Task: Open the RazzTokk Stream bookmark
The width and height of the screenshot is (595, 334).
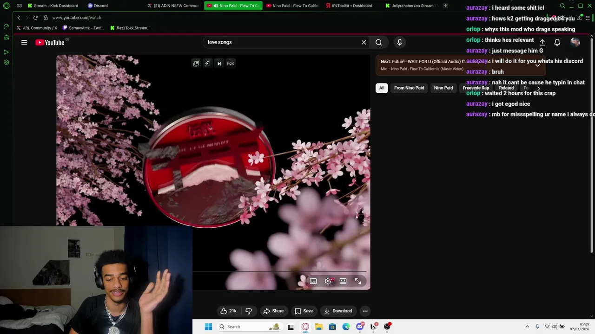Action: click(x=130, y=28)
